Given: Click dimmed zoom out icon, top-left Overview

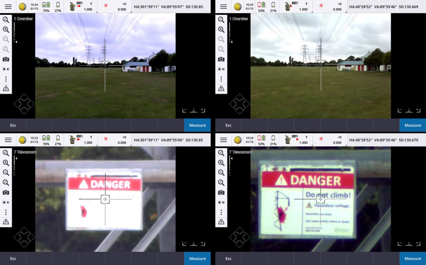Looking at the screenshot, I should [x=6, y=39].
